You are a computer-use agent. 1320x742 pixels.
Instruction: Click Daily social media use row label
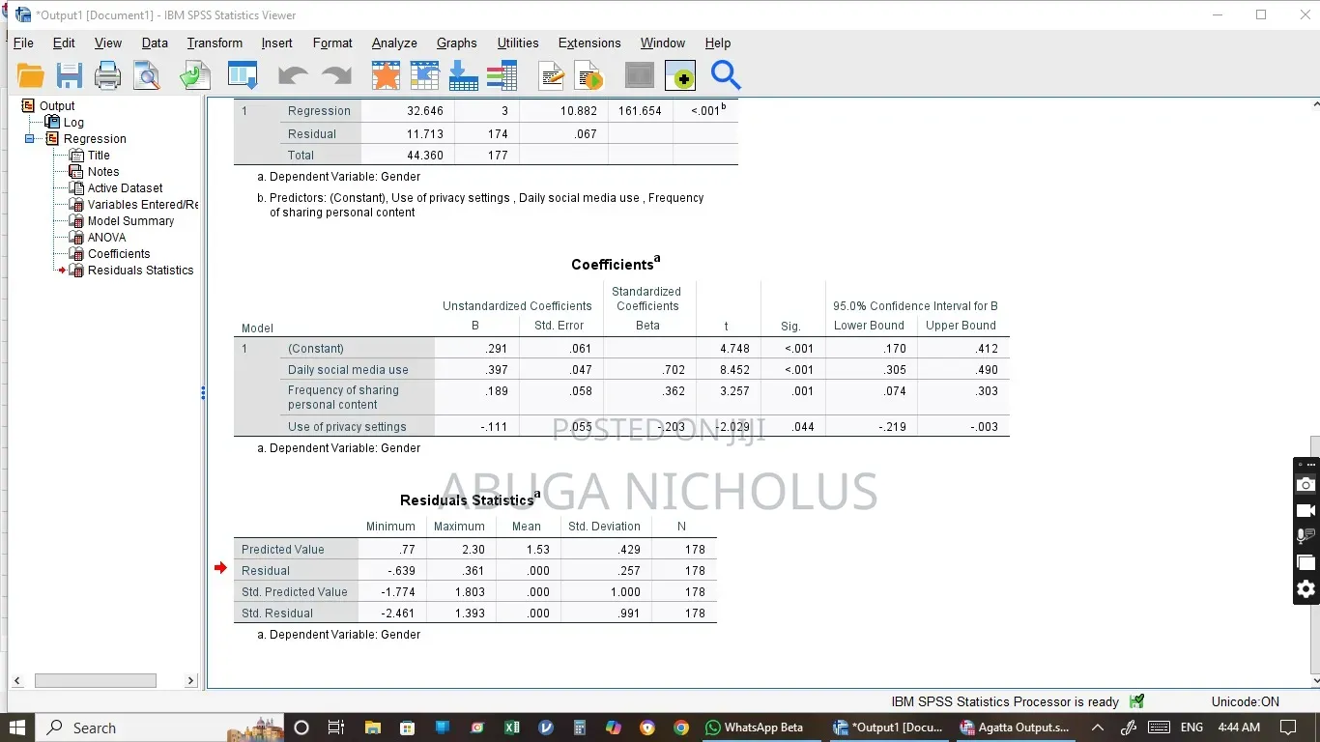pyautogui.click(x=348, y=370)
